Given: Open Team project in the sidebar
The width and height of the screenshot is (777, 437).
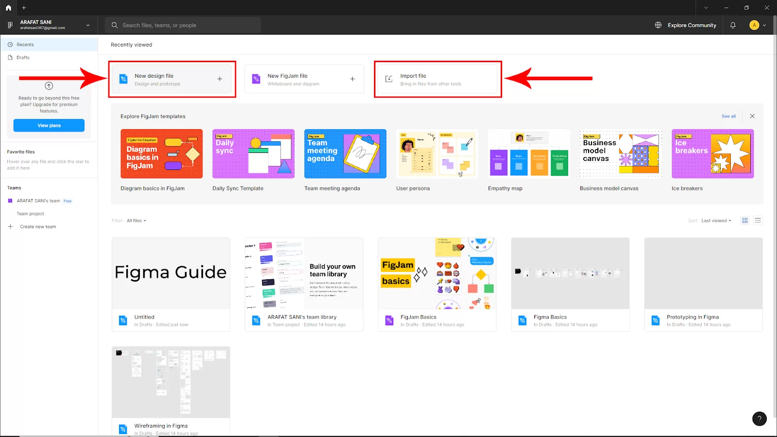Looking at the screenshot, I should click(x=30, y=214).
